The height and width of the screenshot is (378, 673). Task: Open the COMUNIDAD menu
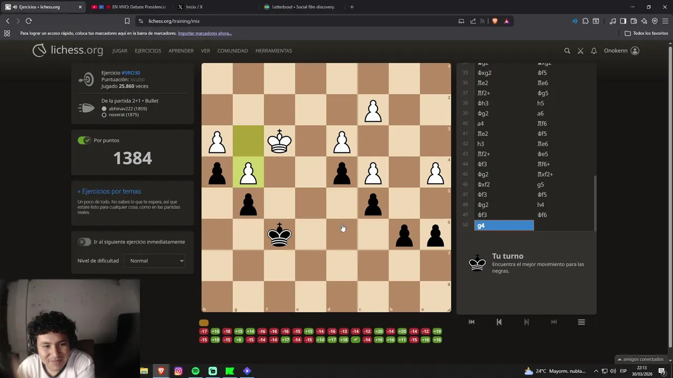pos(232,51)
